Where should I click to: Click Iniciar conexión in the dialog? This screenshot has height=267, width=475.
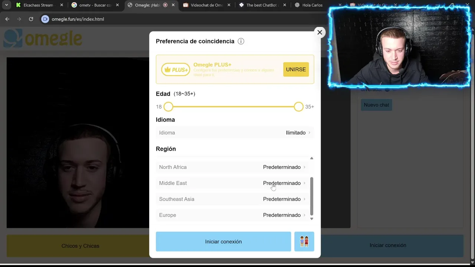tap(223, 241)
